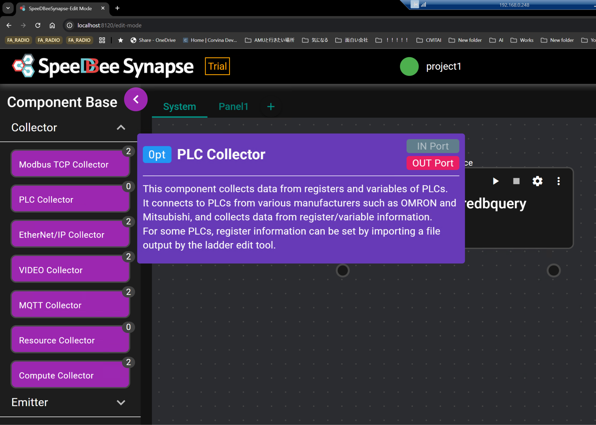Viewport: 596px width, 425px height.
Task: Select the System tab
Action: click(x=179, y=107)
